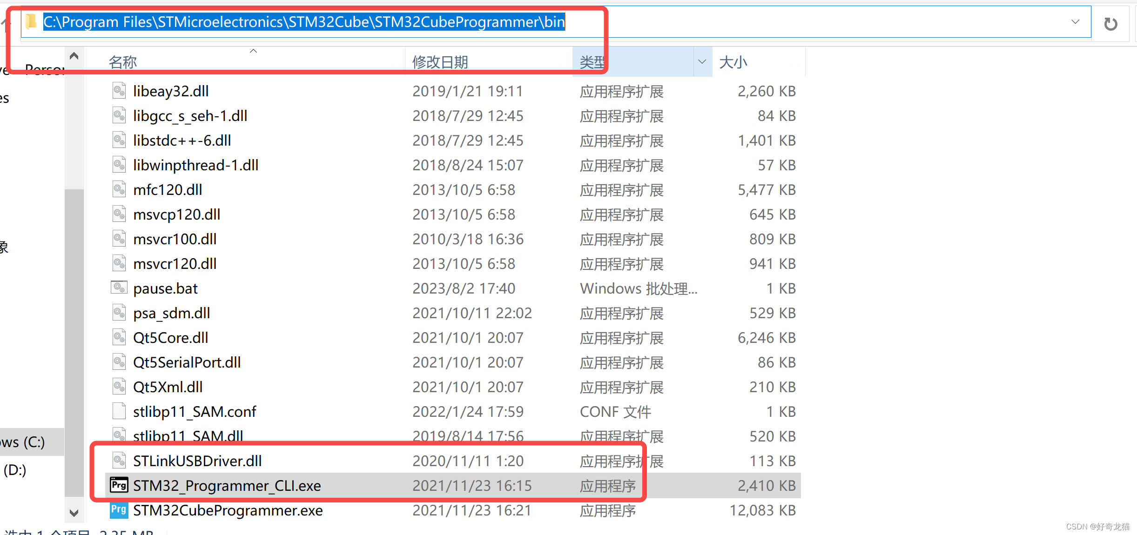Click the Qt5SerialPort.dll file icon
Screen dimensions: 1137x535
pos(119,362)
